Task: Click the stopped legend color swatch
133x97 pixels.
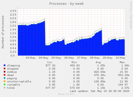Action: [5, 68]
